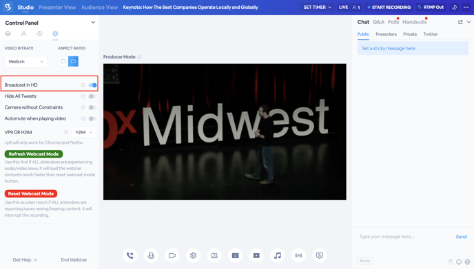Open the Handouts tab
The image size is (474, 269).
(414, 22)
